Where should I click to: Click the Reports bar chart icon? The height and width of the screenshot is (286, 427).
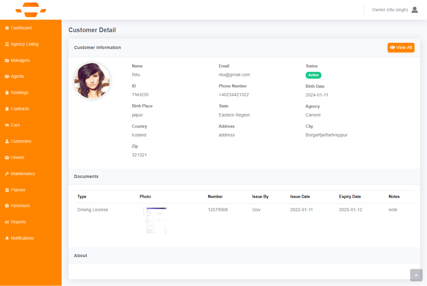[x=7, y=222]
